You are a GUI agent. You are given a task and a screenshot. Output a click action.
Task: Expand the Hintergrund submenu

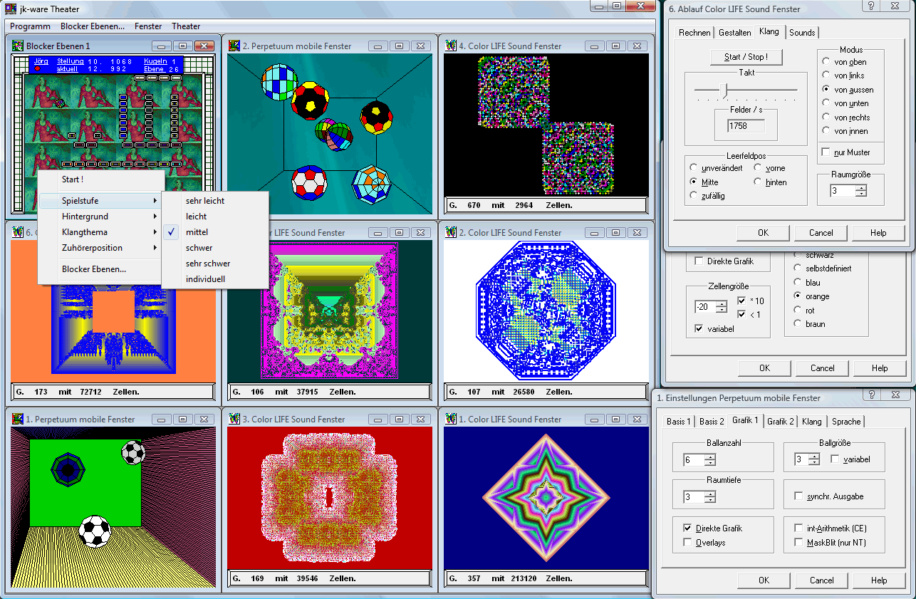(100, 217)
